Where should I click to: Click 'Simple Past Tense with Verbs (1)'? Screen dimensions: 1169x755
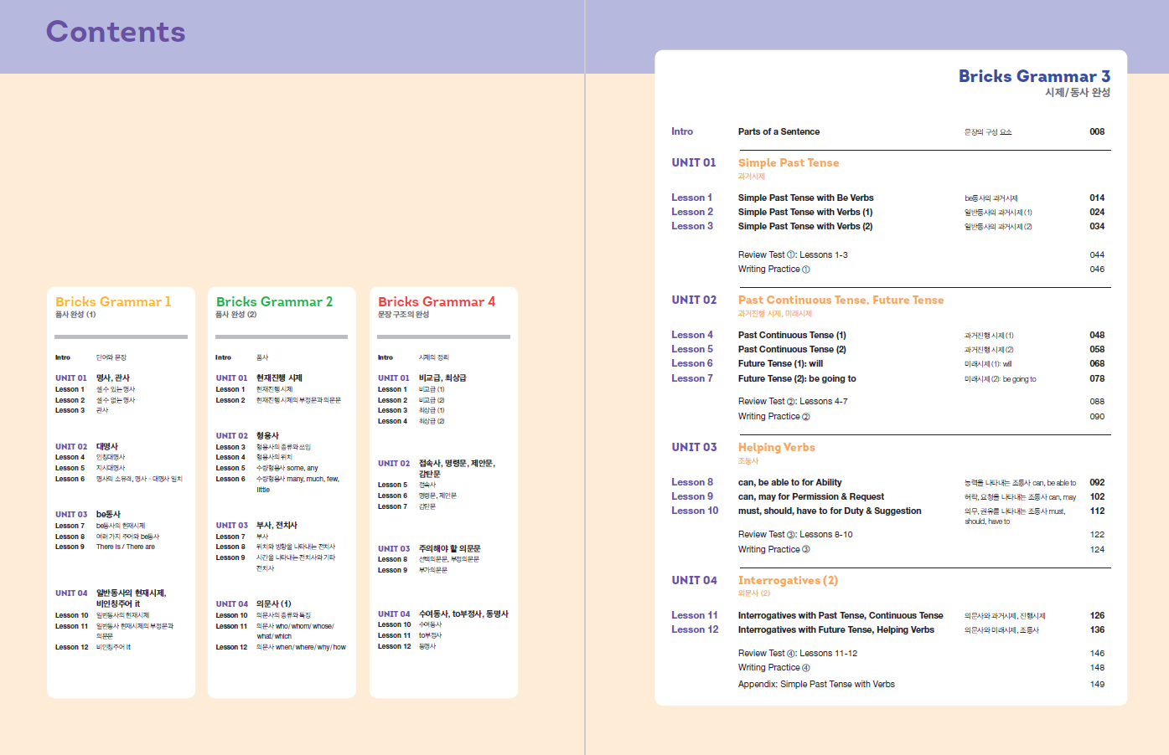coord(805,212)
